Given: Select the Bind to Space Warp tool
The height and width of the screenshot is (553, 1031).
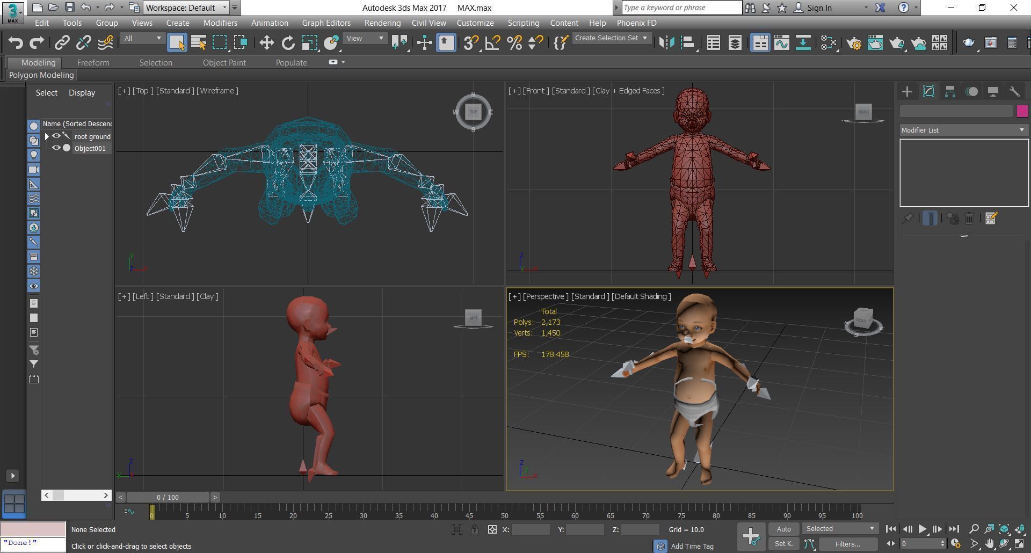Looking at the screenshot, I should (x=105, y=42).
